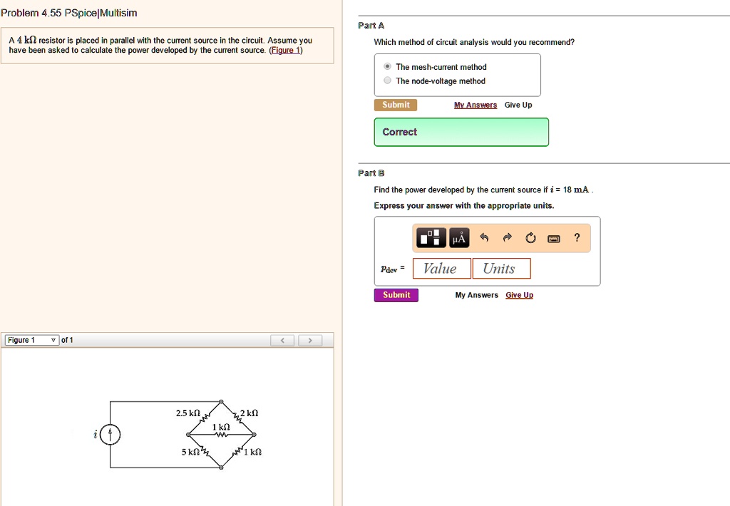
Task: Click the question mark help icon
Action: tap(577, 237)
